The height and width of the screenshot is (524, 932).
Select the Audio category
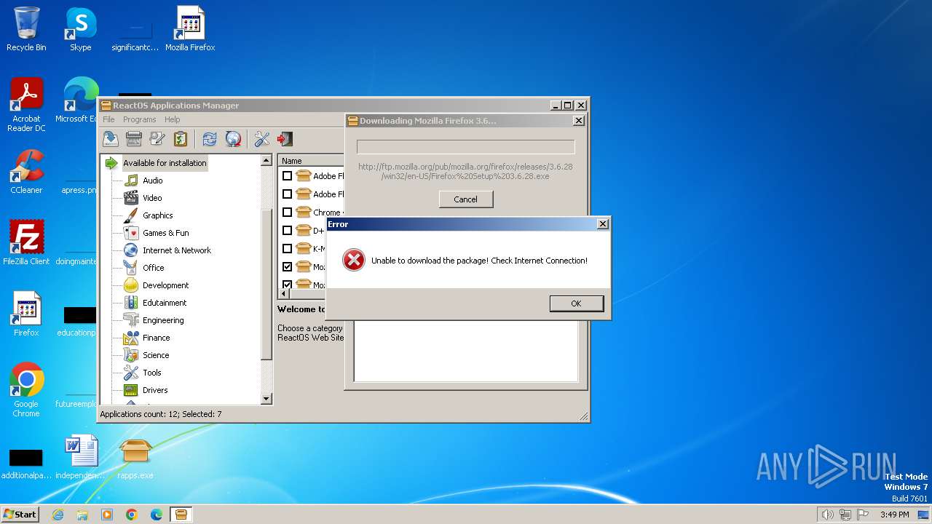tap(152, 180)
